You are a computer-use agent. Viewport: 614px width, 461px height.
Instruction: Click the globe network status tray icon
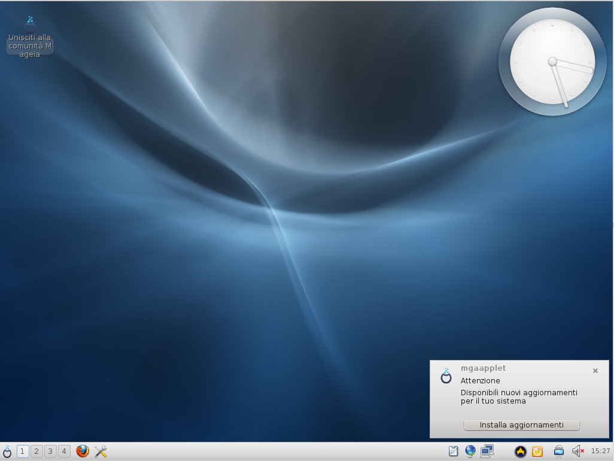pos(470,451)
